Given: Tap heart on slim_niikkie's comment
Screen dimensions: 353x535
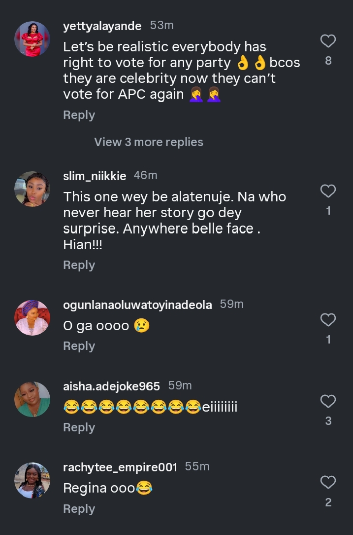Looking at the screenshot, I should click(328, 191).
